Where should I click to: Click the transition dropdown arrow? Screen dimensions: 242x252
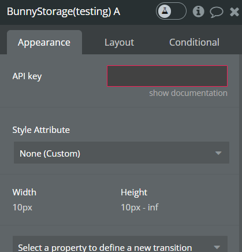coord(217,247)
